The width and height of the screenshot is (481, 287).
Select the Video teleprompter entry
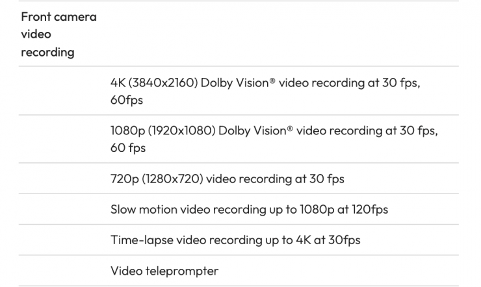click(164, 270)
